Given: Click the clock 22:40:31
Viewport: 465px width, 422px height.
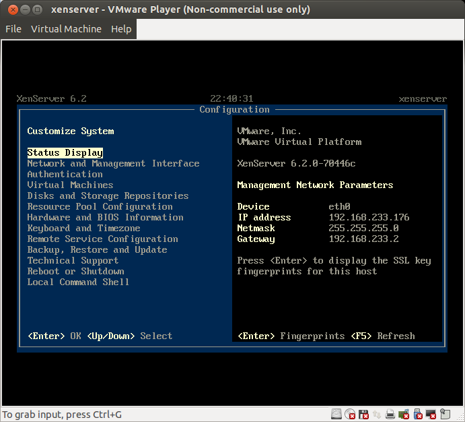Looking at the screenshot, I should click(x=231, y=98).
